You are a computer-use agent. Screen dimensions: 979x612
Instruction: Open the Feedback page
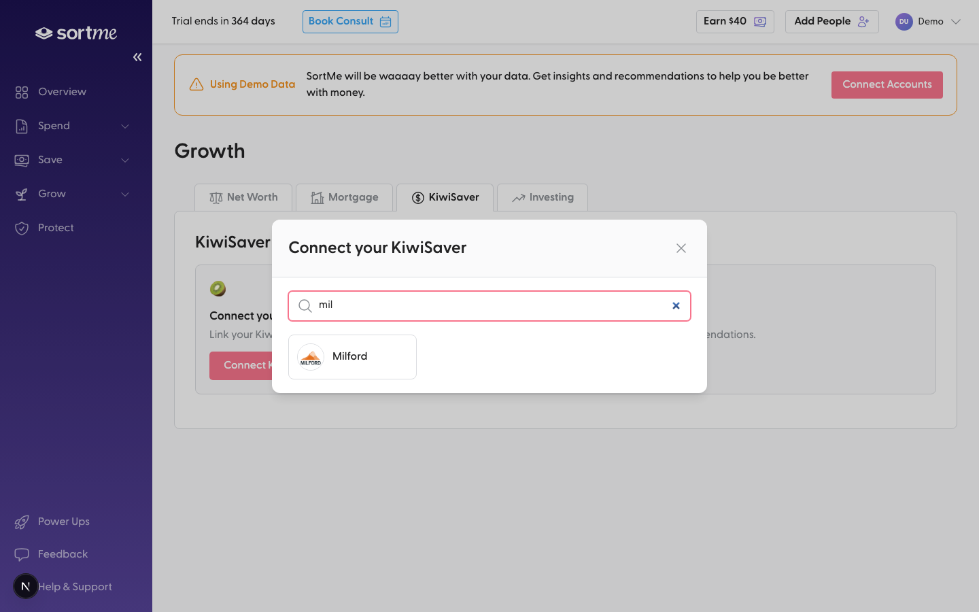click(63, 554)
